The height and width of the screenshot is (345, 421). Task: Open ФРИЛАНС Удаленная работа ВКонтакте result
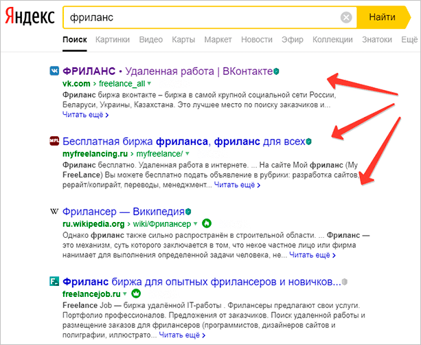(168, 71)
